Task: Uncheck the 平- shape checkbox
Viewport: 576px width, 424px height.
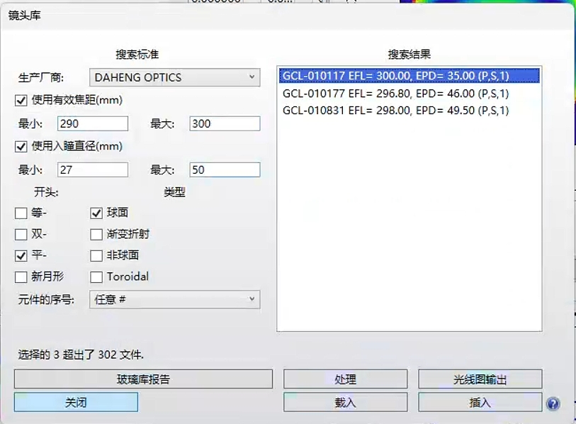Action: tap(21, 255)
